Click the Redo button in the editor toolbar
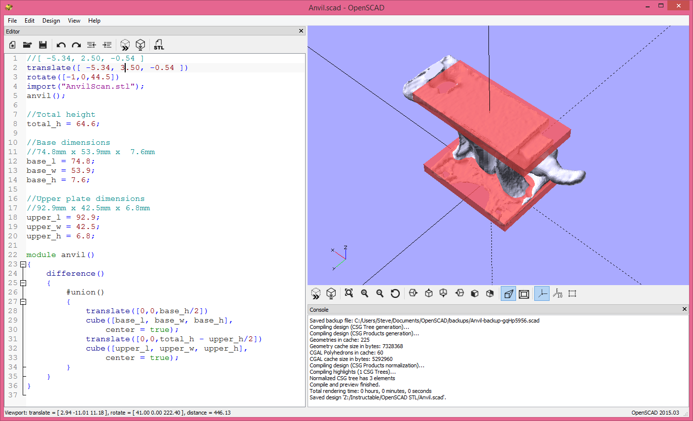 pos(76,45)
